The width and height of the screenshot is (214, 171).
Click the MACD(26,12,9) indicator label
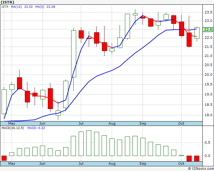[13, 128]
